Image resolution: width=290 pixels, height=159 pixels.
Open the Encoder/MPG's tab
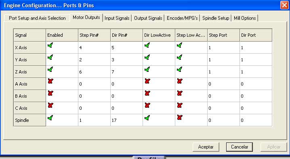click(182, 18)
